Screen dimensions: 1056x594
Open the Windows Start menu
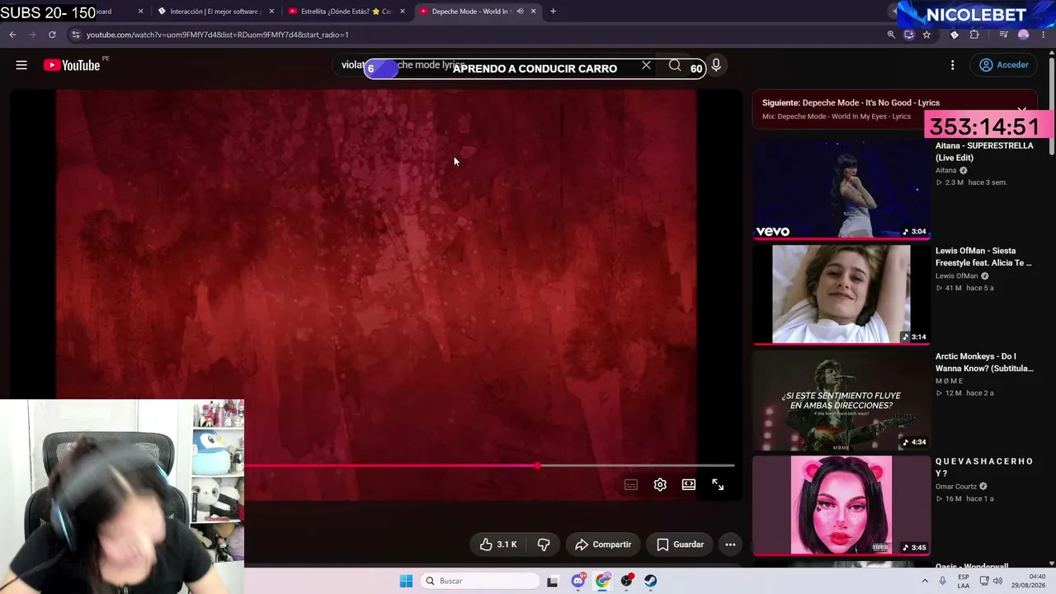coord(406,581)
